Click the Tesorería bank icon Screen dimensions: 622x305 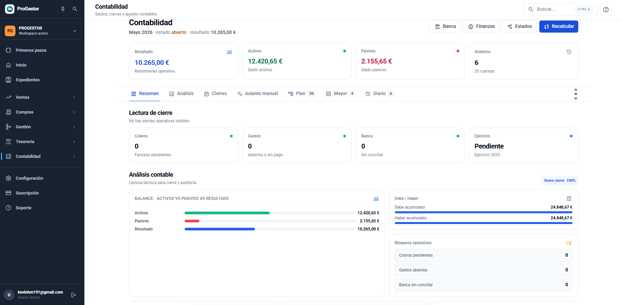8,142
